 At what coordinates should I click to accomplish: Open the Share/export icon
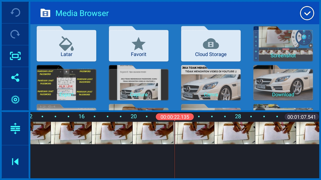click(x=15, y=78)
